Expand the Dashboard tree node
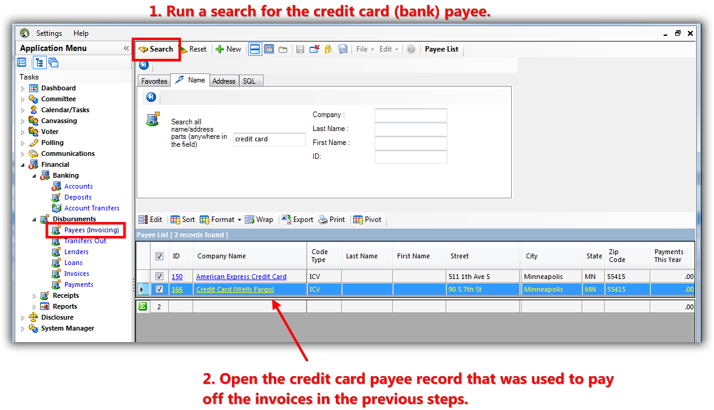714x410 pixels. pos(23,89)
